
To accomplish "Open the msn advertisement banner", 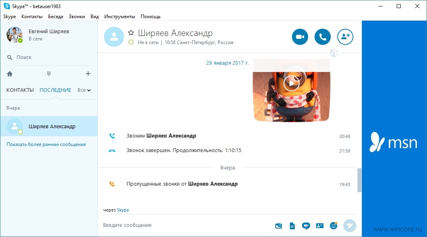I will [x=394, y=129].
